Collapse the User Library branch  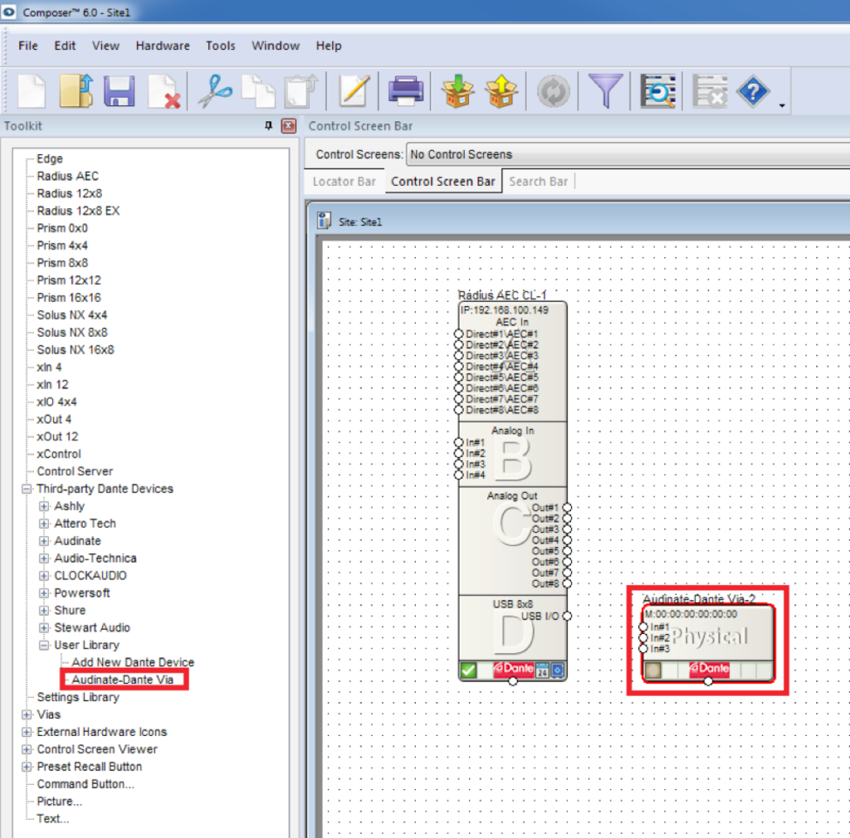tap(42, 645)
